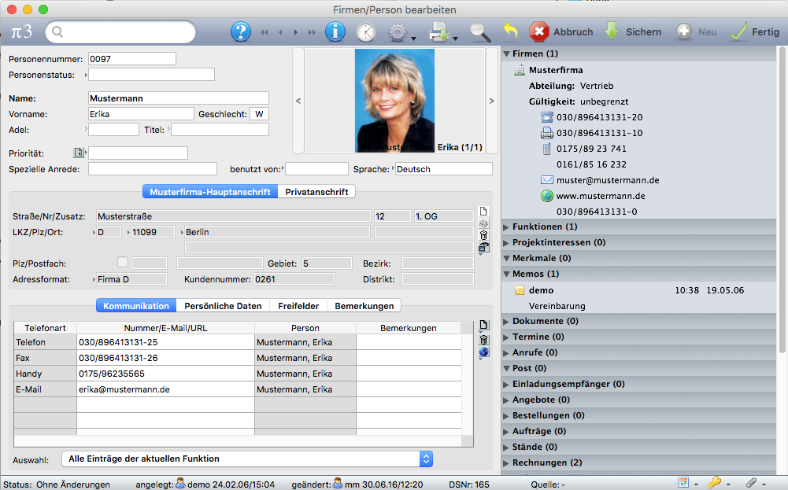788x490 pixels.
Task: Open the Persönliche Daten tab
Action: pyautogui.click(x=223, y=306)
